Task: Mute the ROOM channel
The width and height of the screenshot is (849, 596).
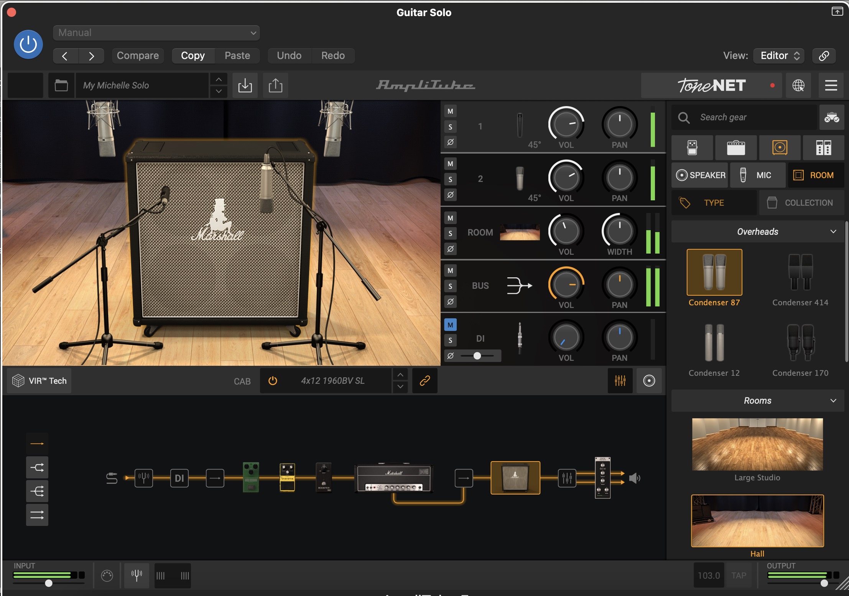Action: pos(450,218)
